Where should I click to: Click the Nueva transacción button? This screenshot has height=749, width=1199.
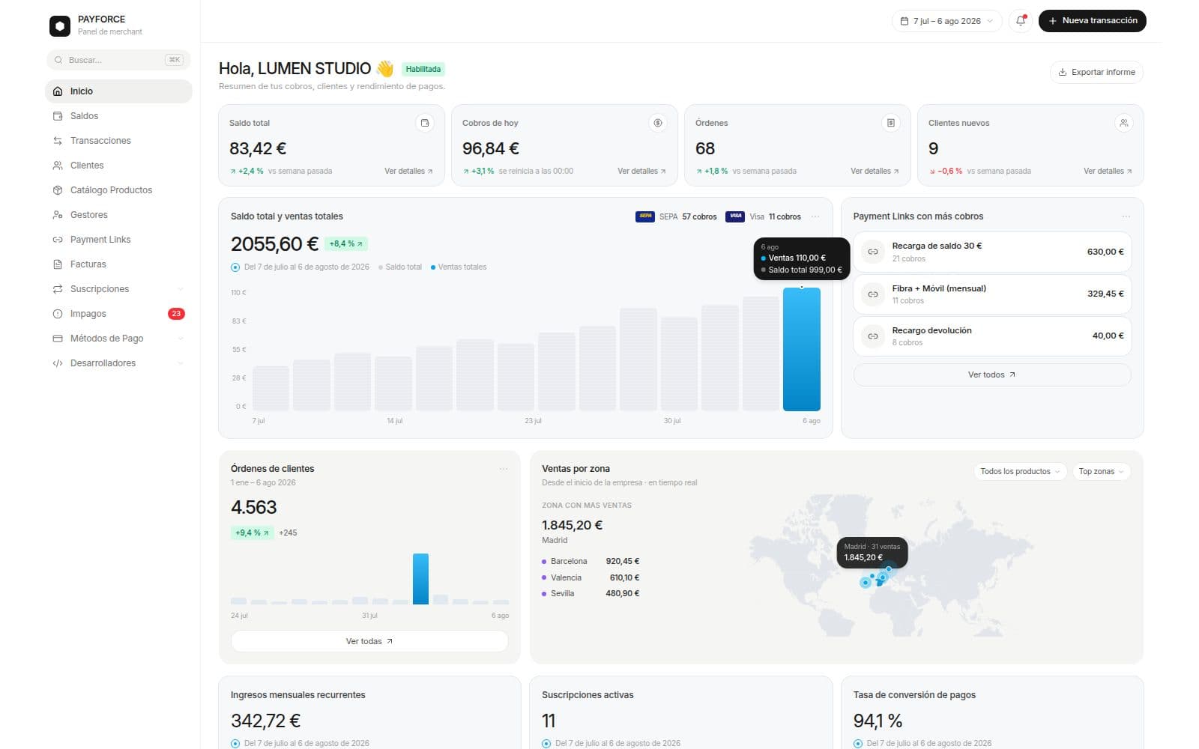click(x=1092, y=21)
